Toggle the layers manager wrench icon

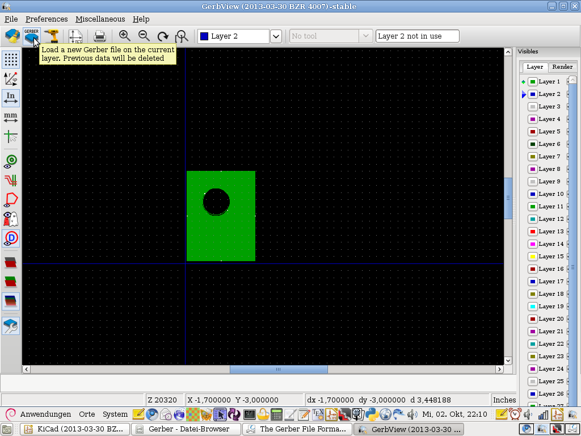pyautogui.click(x=11, y=326)
